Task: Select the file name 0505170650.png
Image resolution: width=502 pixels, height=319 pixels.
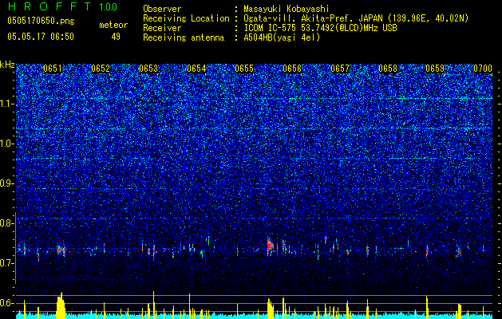Action: pyautogui.click(x=41, y=22)
